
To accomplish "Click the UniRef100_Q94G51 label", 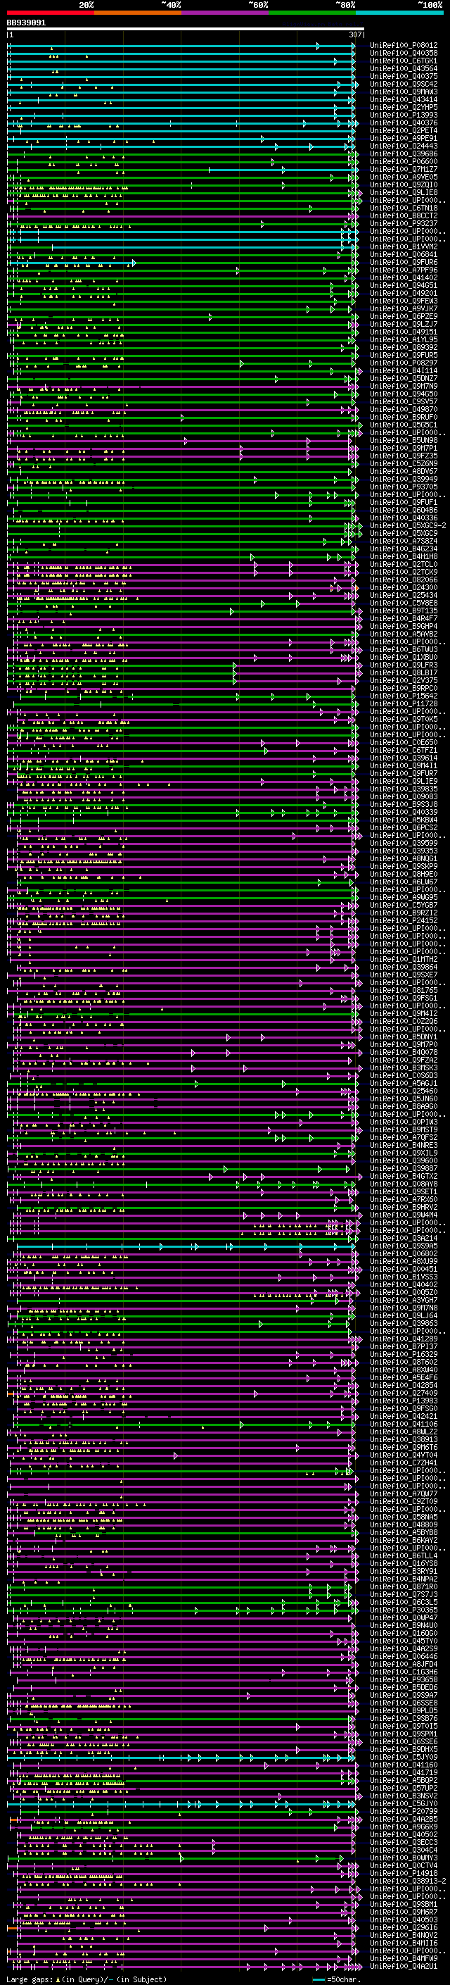I will click(404, 285).
